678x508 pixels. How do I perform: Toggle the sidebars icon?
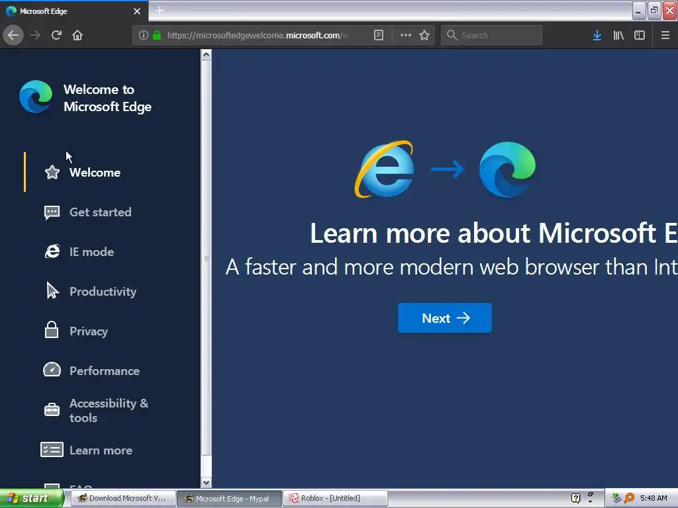pos(640,35)
